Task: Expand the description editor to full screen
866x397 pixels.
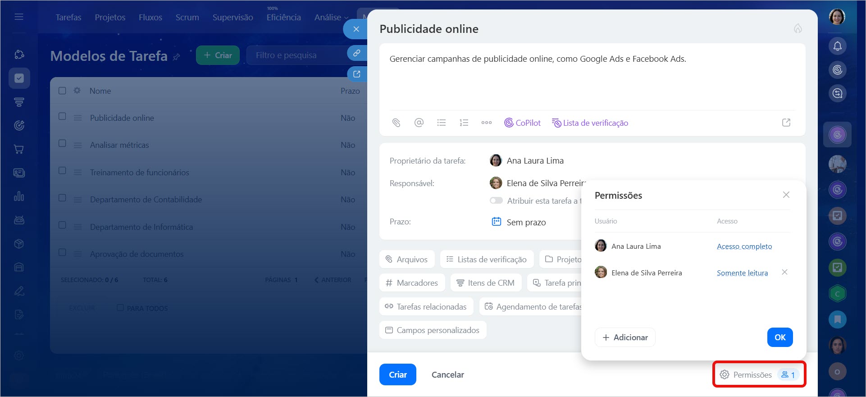Action: pos(786,123)
